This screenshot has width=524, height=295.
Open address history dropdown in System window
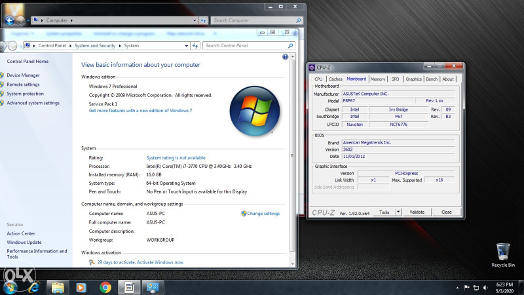point(187,46)
